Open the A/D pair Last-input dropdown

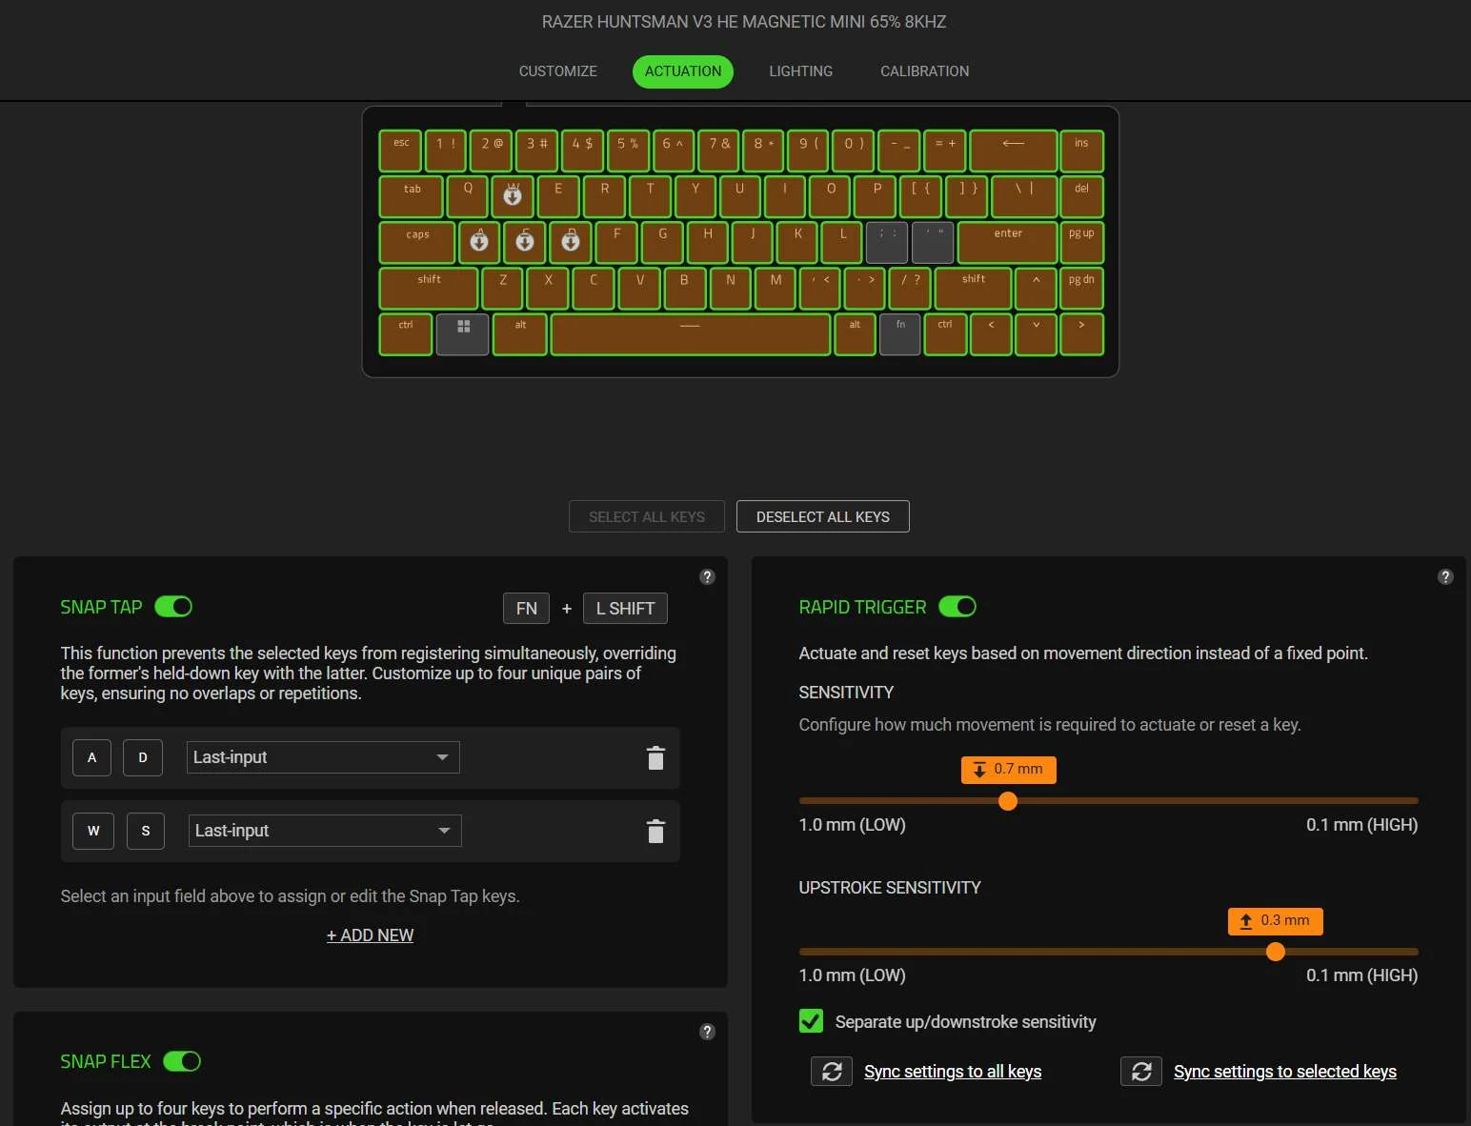pos(323,757)
